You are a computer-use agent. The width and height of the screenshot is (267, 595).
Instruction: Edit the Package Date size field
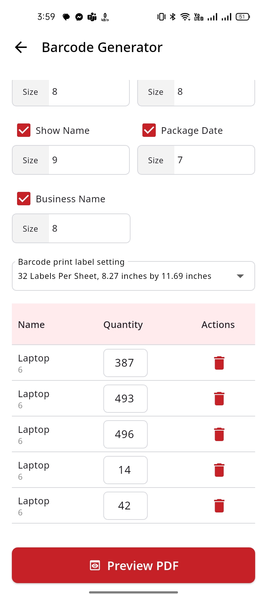(214, 160)
